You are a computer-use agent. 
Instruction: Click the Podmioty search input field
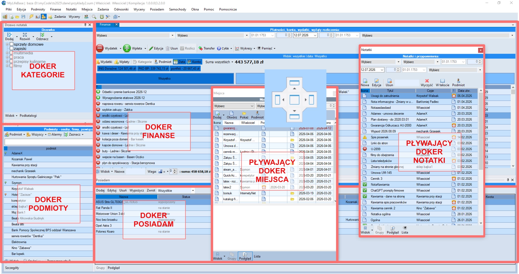(x=48, y=142)
